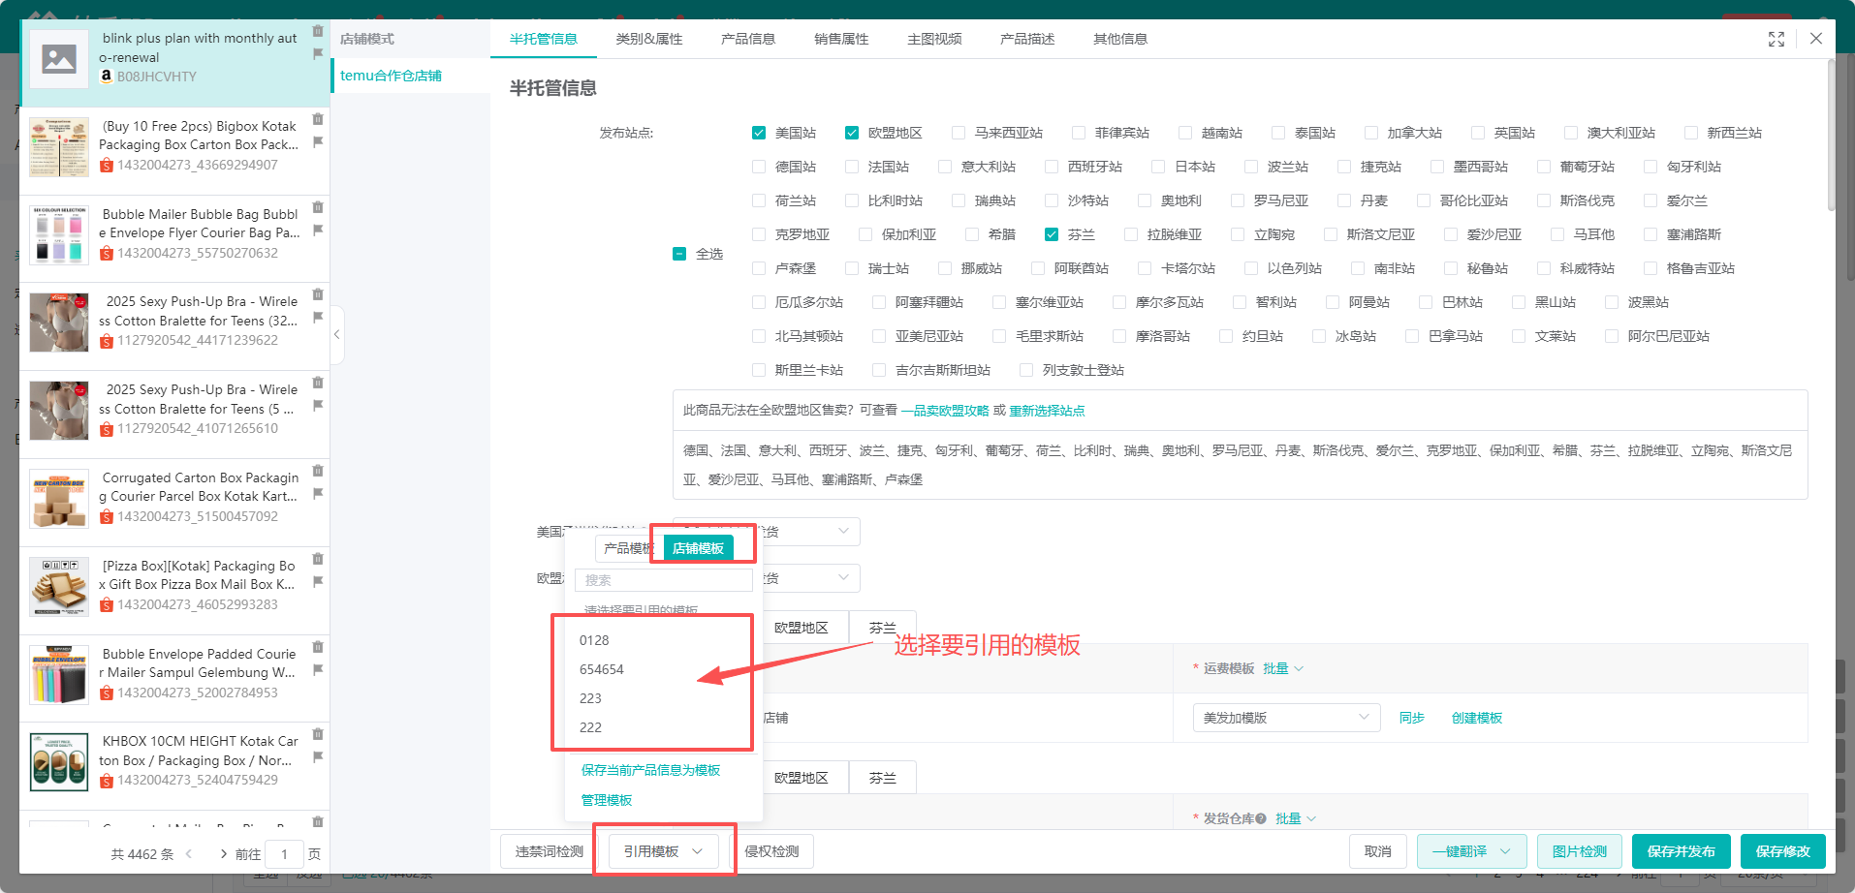Viewport: 1855px width, 893px height.
Task: Uncheck the 欧盟地区 site checkbox
Action: pyautogui.click(x=852, y=133)
